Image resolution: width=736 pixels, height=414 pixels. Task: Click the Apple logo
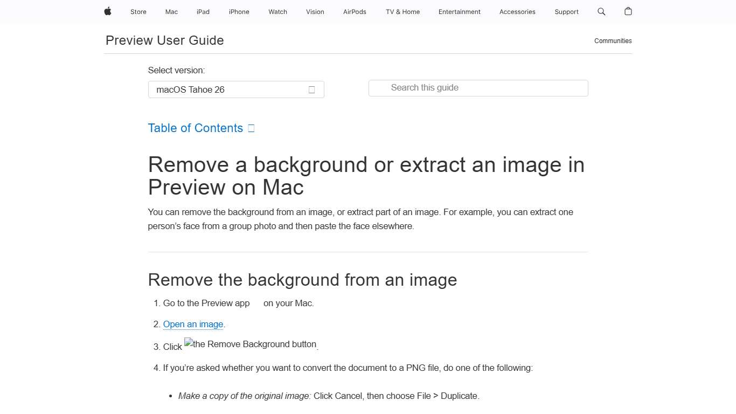(x=107, y=11)
